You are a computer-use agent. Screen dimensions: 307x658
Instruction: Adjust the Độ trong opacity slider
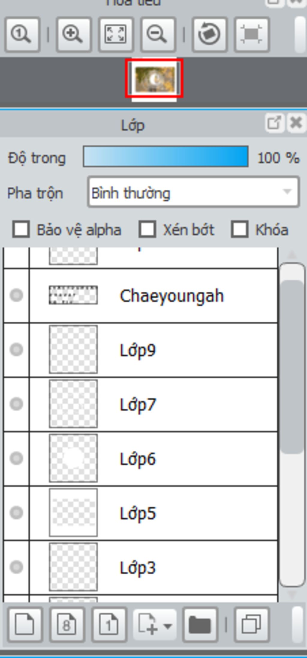(165, 156)
